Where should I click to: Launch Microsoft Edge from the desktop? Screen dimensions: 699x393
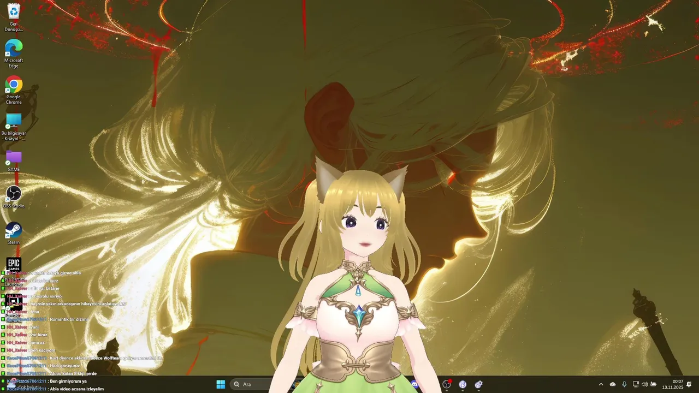(x=14, y=53)
